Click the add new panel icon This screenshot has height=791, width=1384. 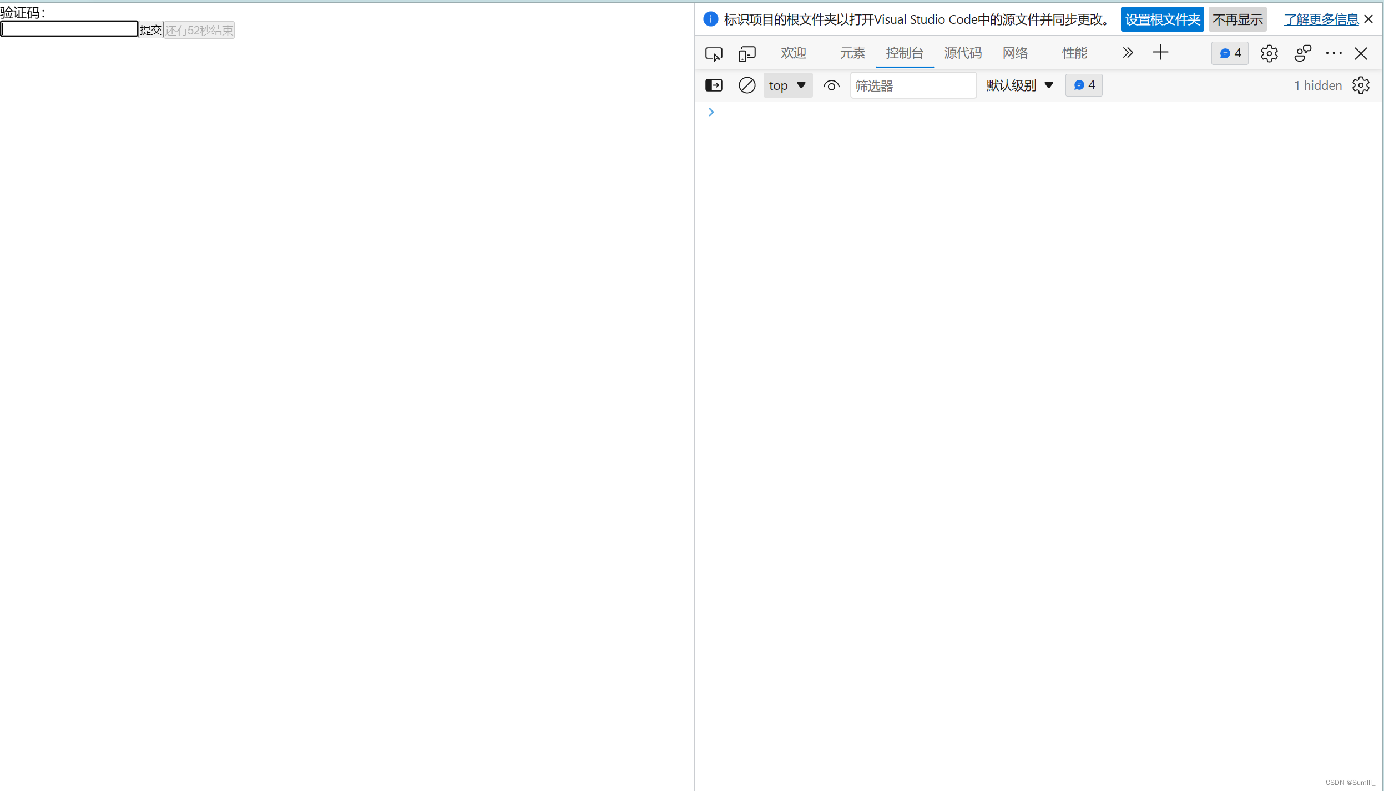tap(1160, 52)
